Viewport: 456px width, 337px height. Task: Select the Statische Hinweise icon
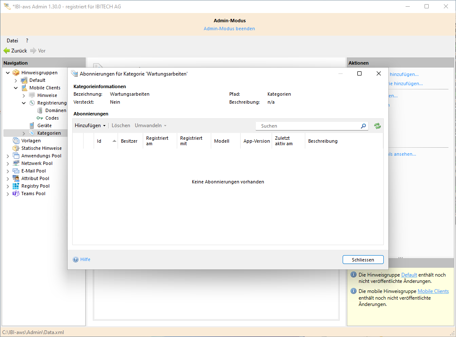pyautogui.click(x=16, y=148)
